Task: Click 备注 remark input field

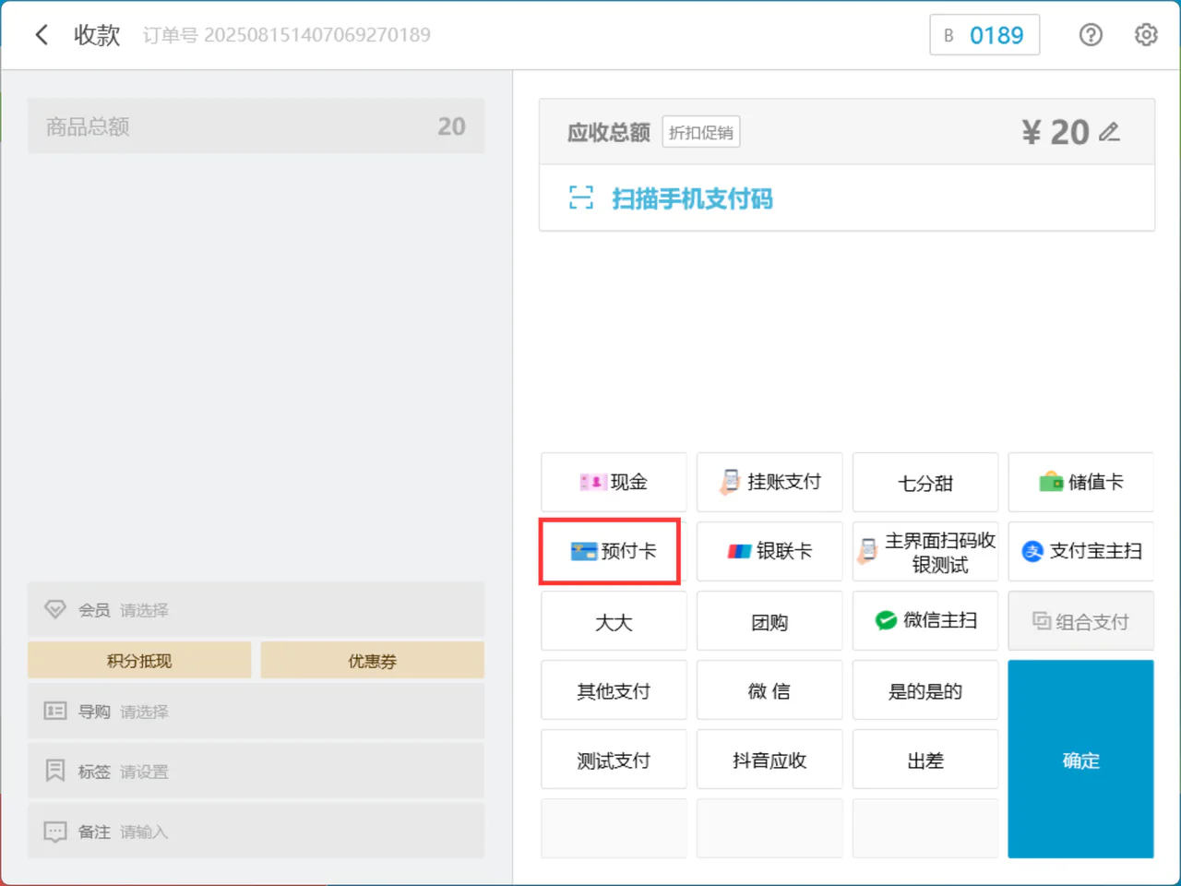Action: 256,831
